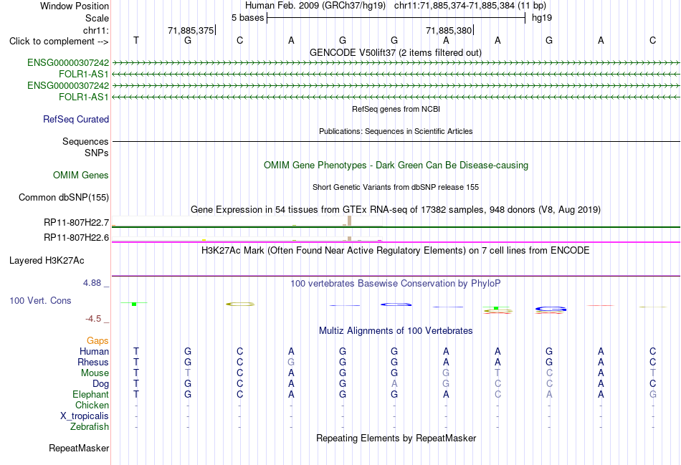This screenshot has height=465, width=681.
Task: Click the 'RepeatMasker' track label
Action: click(79, 448)
